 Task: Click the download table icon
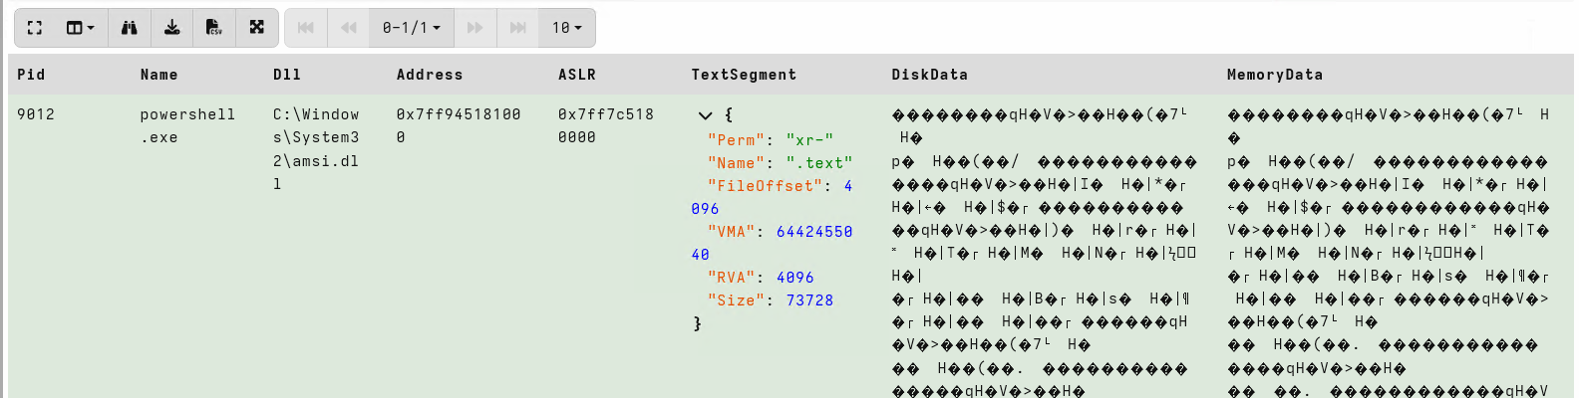(x=172, y=28)
